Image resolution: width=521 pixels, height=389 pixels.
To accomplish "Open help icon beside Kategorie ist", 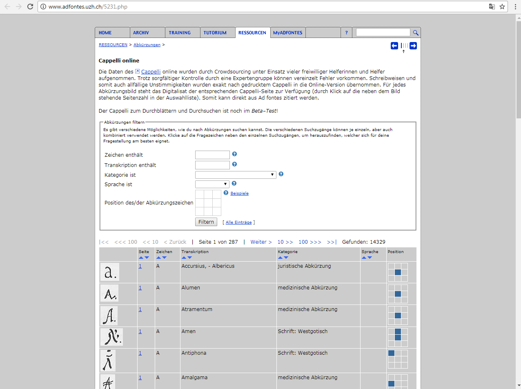I will [281, 174].
